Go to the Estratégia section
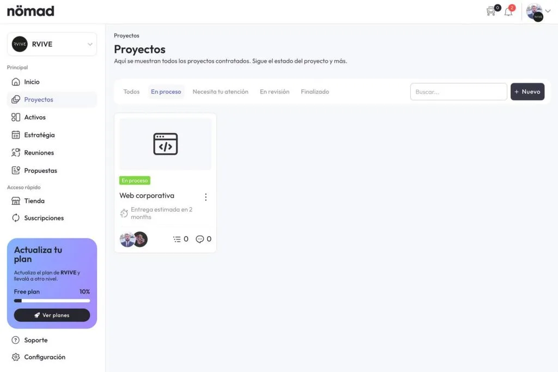Image resolution: width=558 pixels, height=372 pixels. (39, 135)
